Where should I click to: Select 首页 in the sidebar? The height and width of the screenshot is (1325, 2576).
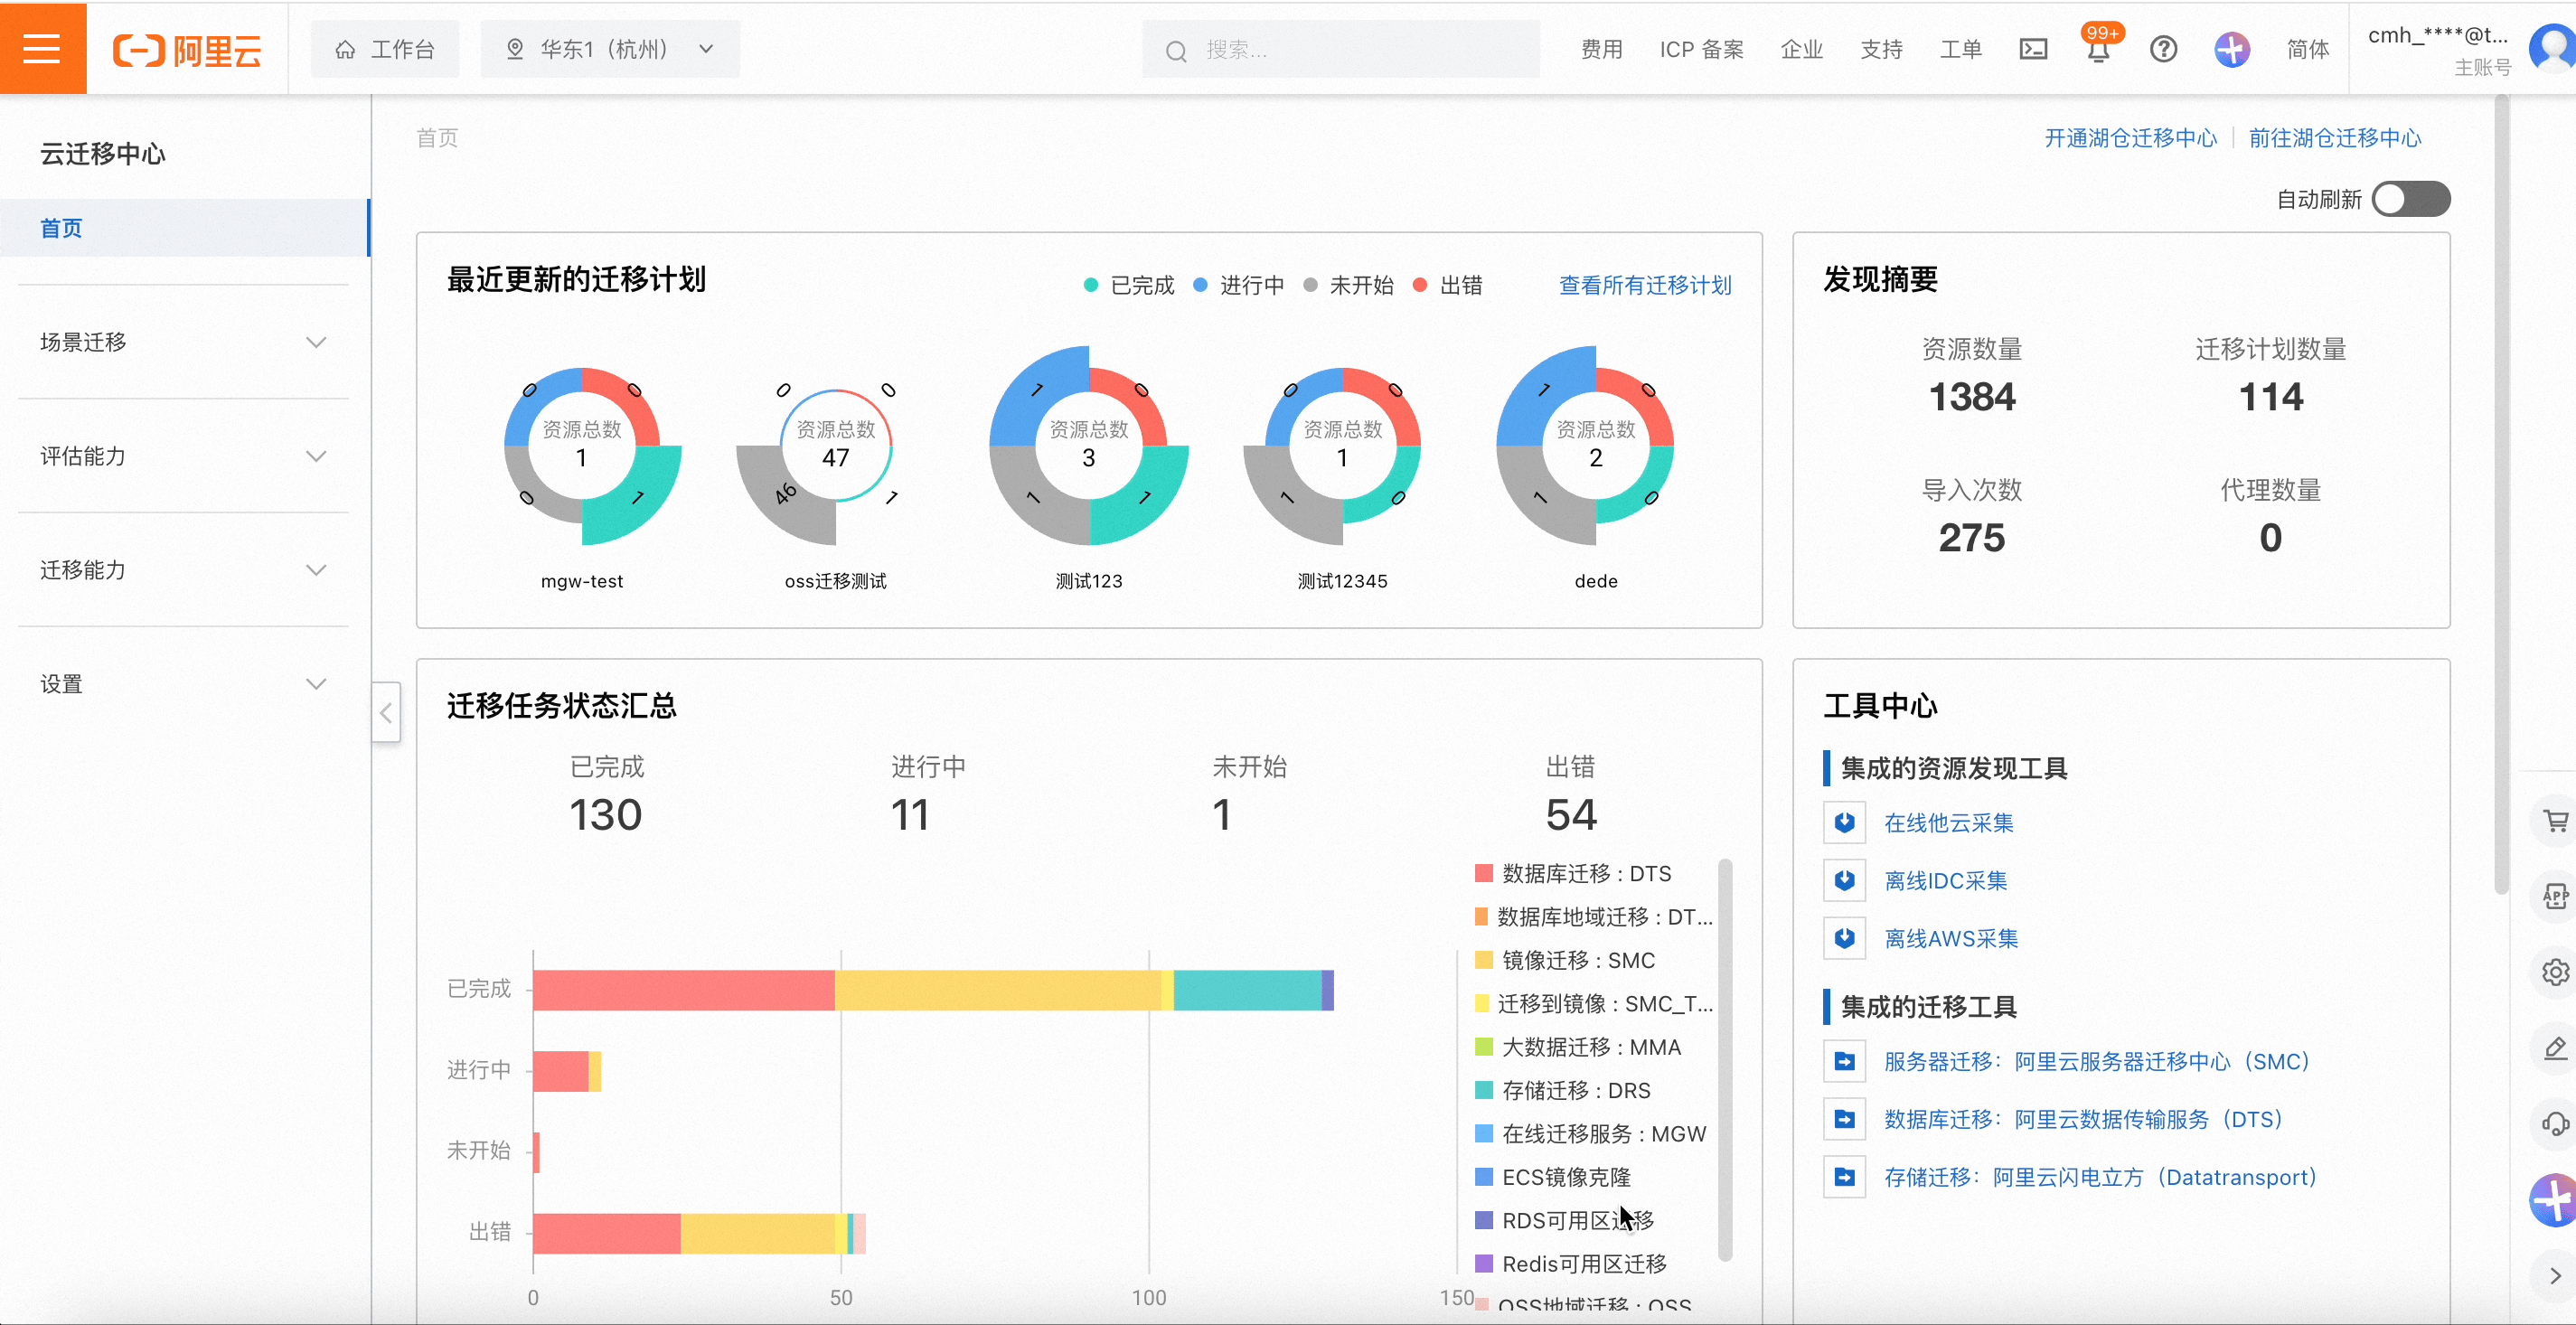point(185,228)
